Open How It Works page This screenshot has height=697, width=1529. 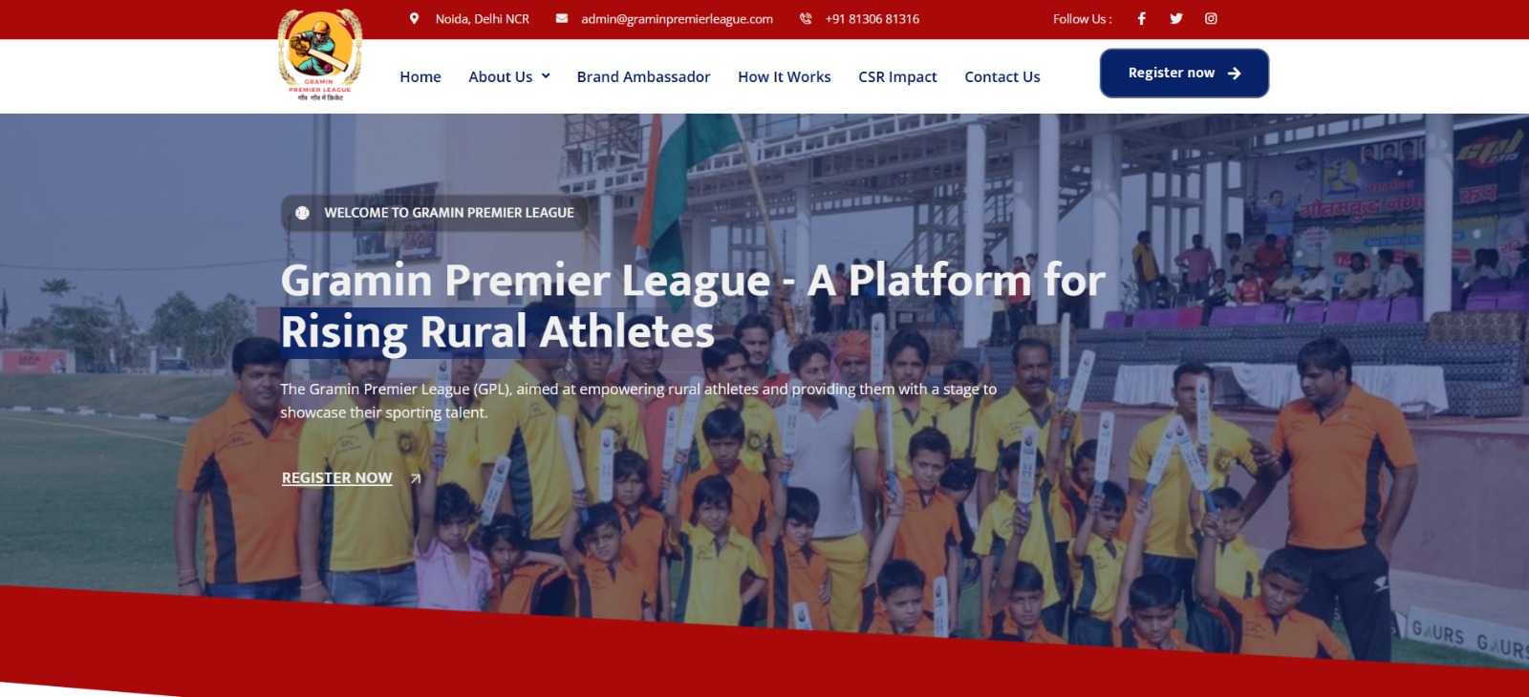point(785,76)
